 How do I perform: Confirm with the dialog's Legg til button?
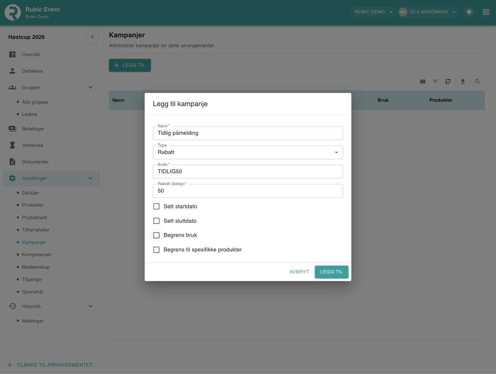pyautogui.click(x=332, y=272)
